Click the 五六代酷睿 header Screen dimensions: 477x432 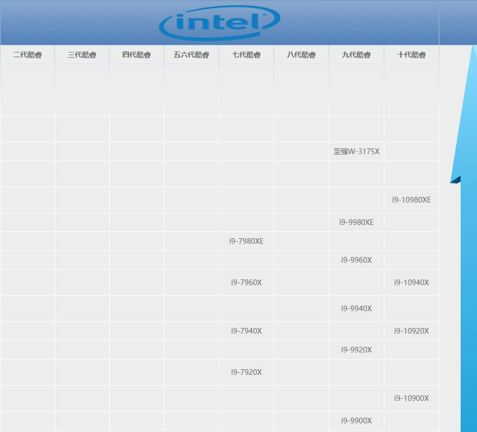[x=191, y=55]
